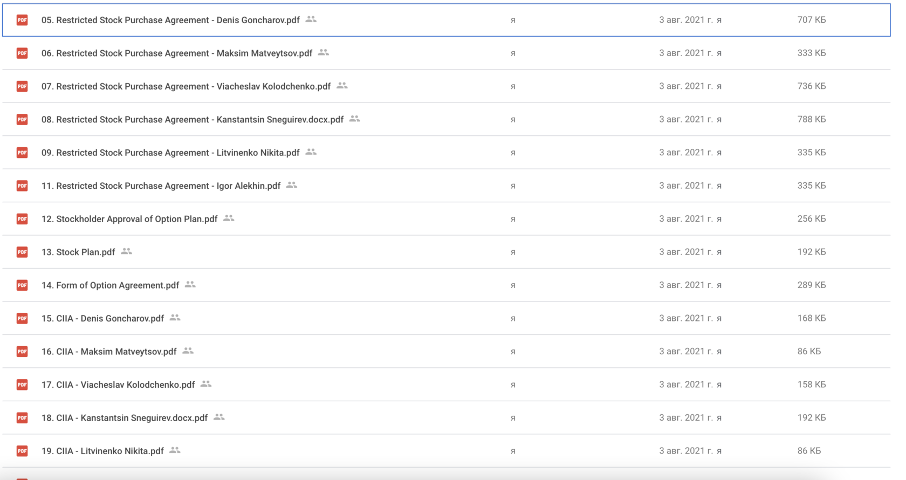Select file name 06. Restricted Stock Purchase Agreement - Maksim Matveytsov.pdf

pos(177,53)
